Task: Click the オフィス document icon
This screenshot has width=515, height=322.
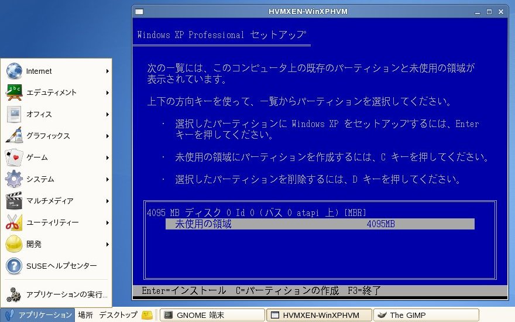Action: [14, 114]
